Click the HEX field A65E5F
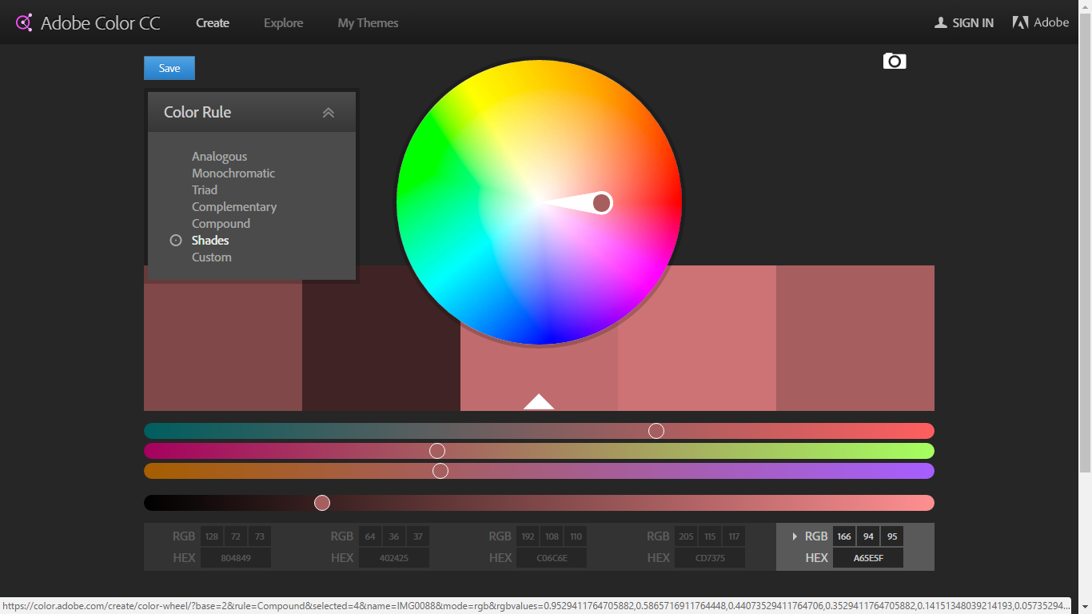 tap(868, 558)
